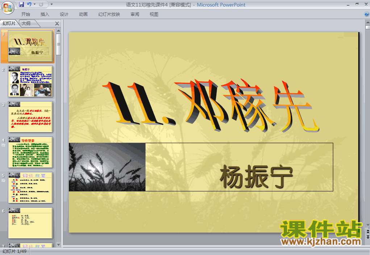The width and height of the screenshot is (370, 255).
Task: Select slide 1 thumbnail 邓稼先 title
Action: point(30,46)
